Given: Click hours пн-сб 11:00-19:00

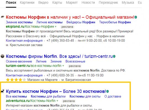Looking at the screenshot, I should [91, 75].
